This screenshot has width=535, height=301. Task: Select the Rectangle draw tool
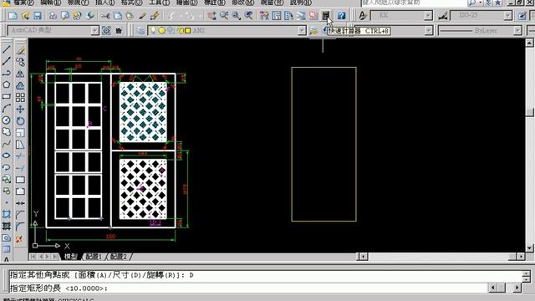[6, 97]
